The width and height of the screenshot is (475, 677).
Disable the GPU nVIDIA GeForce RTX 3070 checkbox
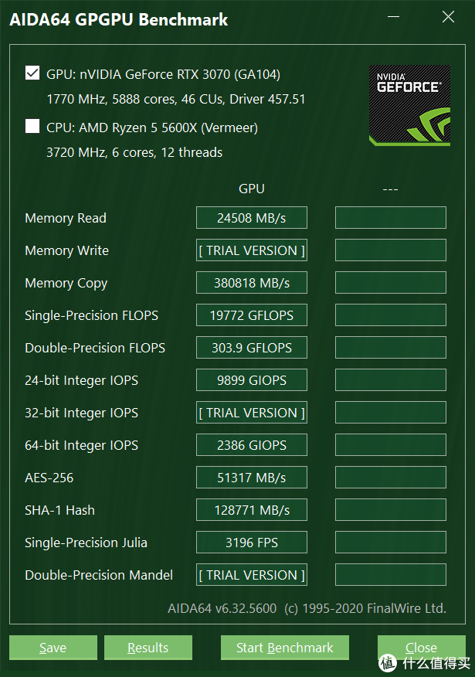click(31, 73)
